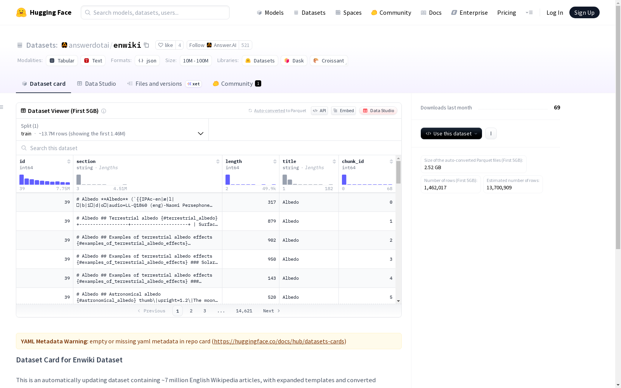Go to Datasets in the top navigation
The image size is (621, 388).
pyautogui.click(x=309, y=12)
